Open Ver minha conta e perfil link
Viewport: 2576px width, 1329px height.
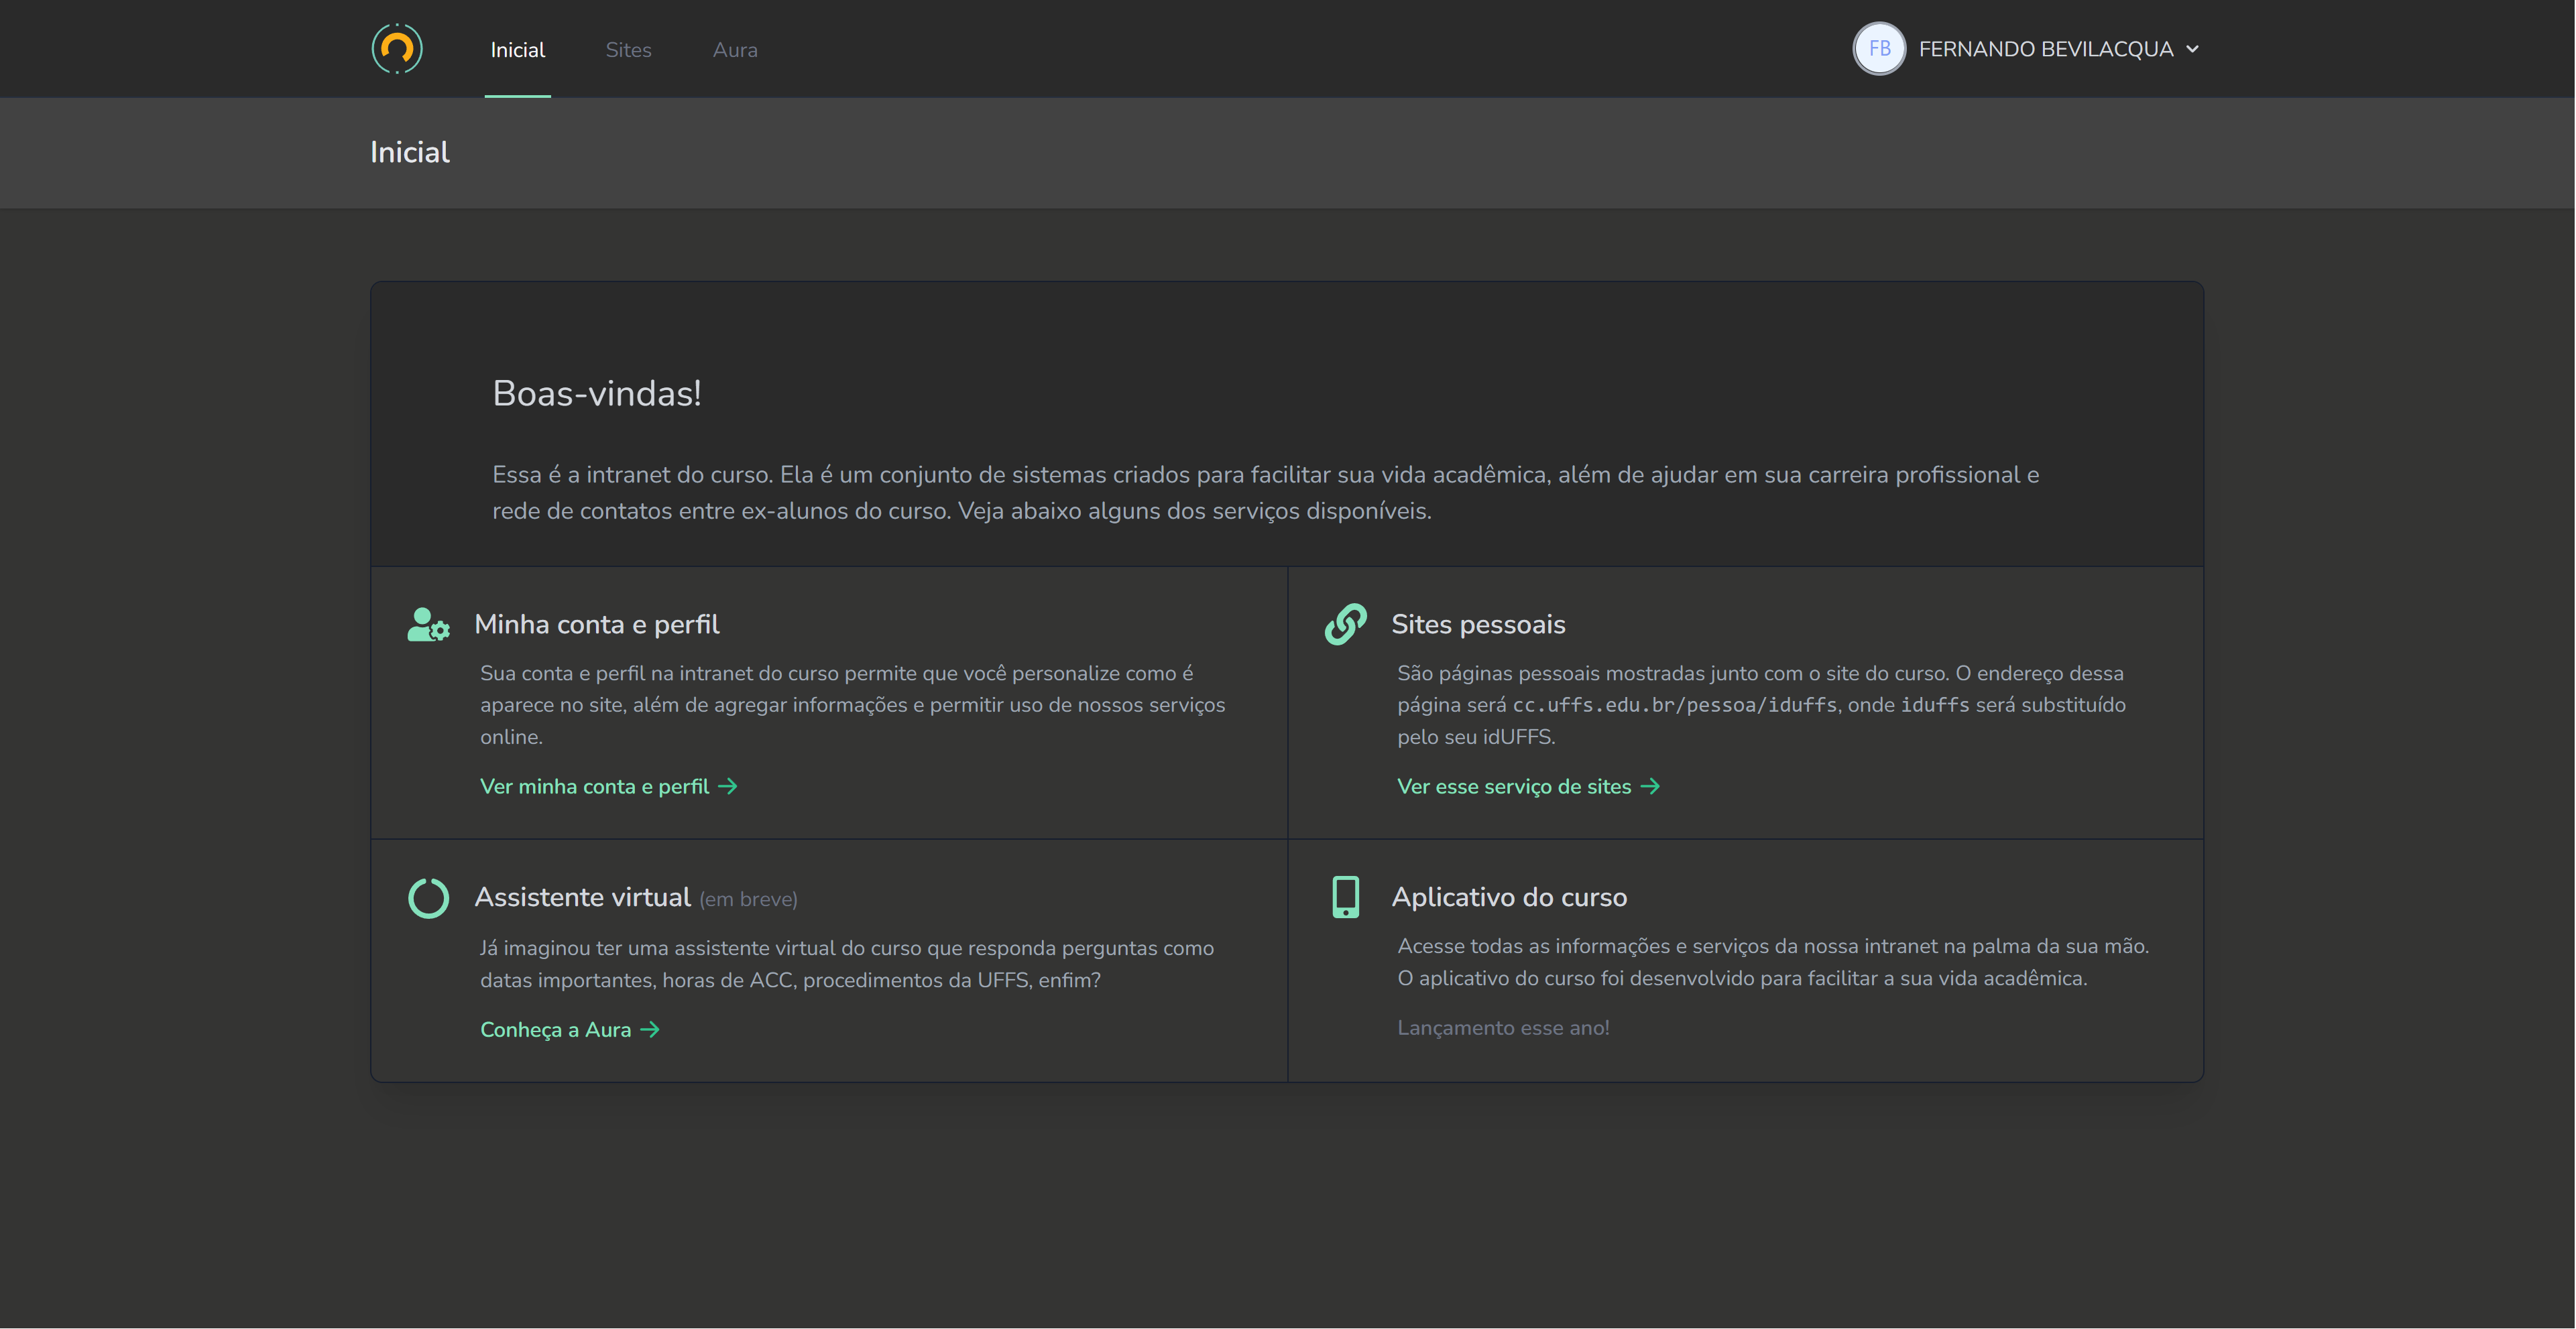pos(609,786)
